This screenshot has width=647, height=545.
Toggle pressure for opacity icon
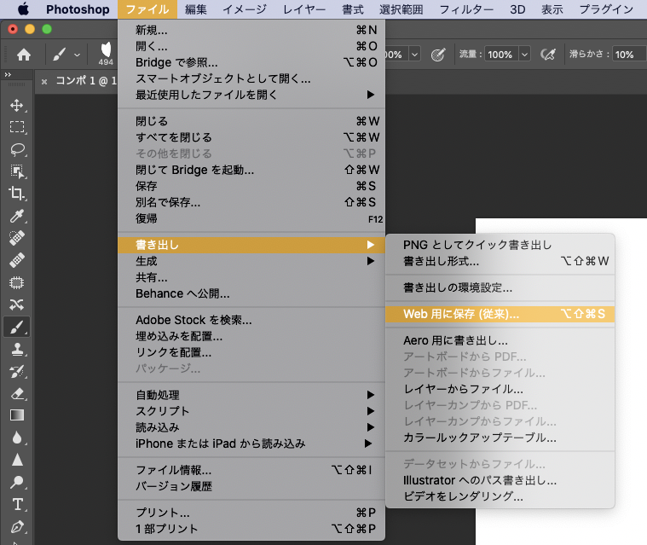[438, 54]
